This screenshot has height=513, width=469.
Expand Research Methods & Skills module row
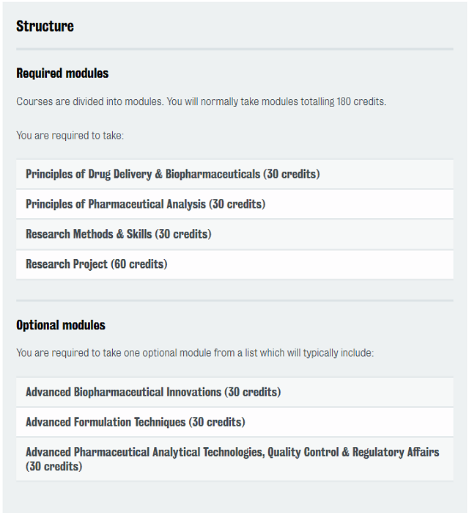coord(234,234)
